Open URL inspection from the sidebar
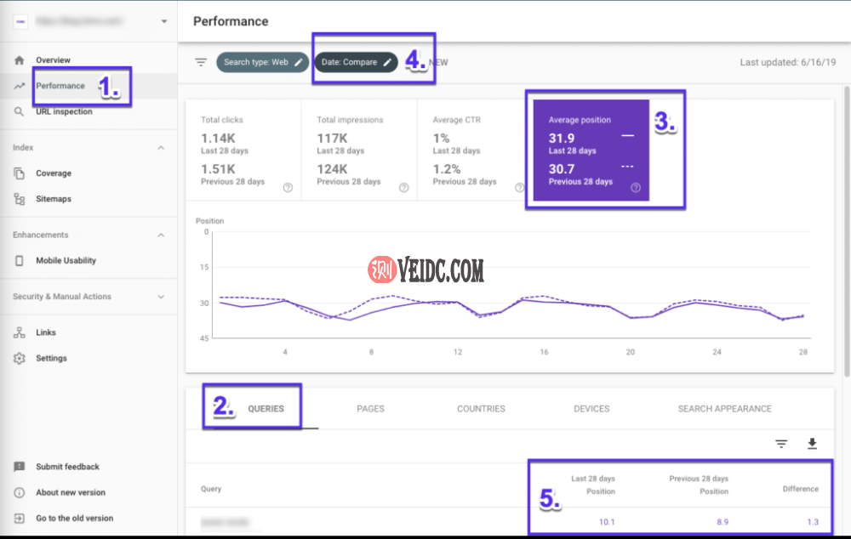The width and height of the screenshot is (851, 539). click(64, 111)
